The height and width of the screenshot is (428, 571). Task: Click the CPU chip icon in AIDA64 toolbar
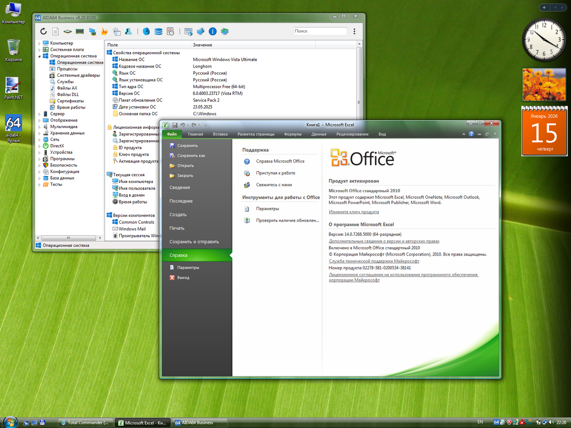[68, 31]
